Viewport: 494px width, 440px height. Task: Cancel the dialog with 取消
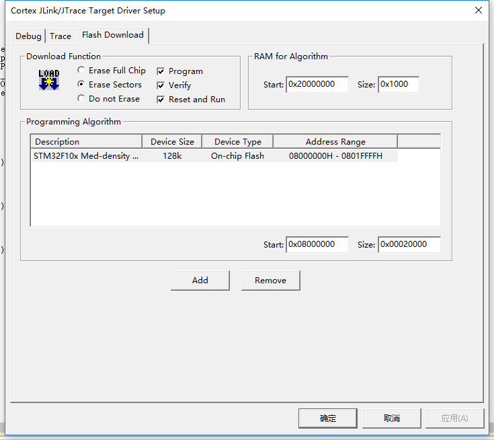pyautogui.click(x=392, y=418)
